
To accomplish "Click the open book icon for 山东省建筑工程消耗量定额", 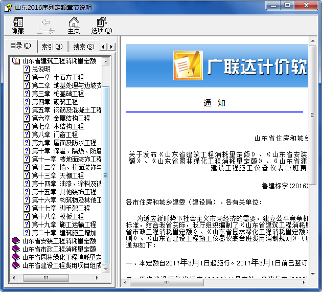I will (16, 61).
